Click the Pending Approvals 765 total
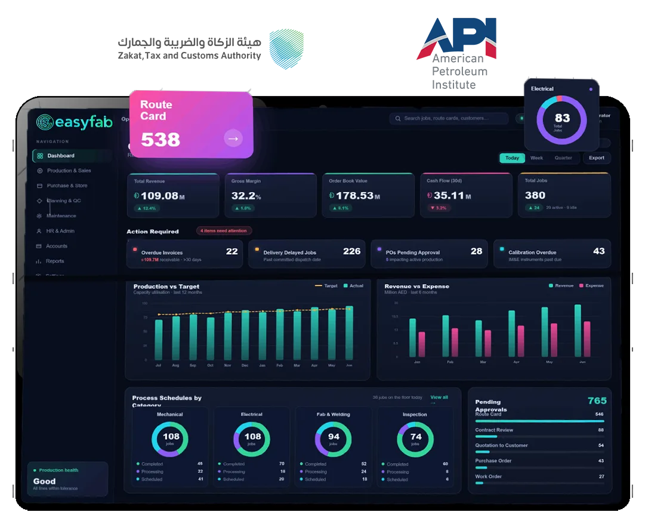Screen dimensions: 645x527 (597, 400)
